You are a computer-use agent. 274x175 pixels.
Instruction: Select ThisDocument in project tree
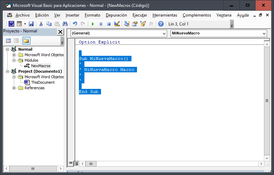pos(43,82)
